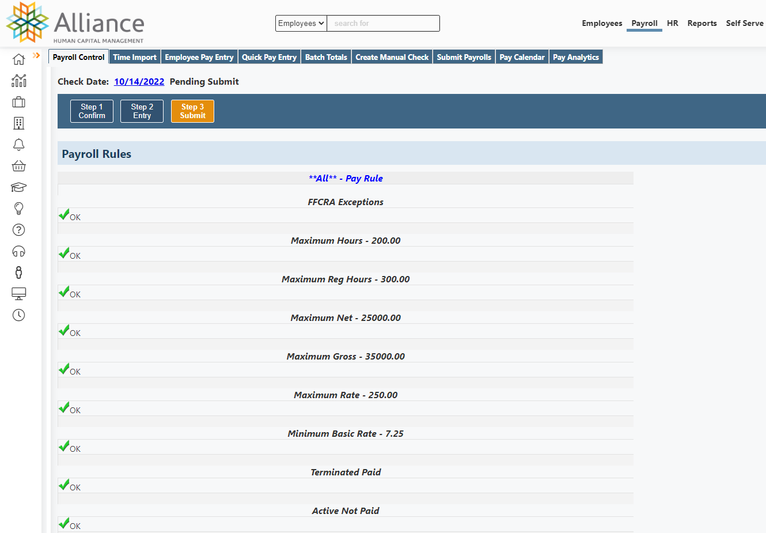Click green checkmark under Maximum Reg Hours
This screenshot has height=533, width=766.
pos(64,292)
